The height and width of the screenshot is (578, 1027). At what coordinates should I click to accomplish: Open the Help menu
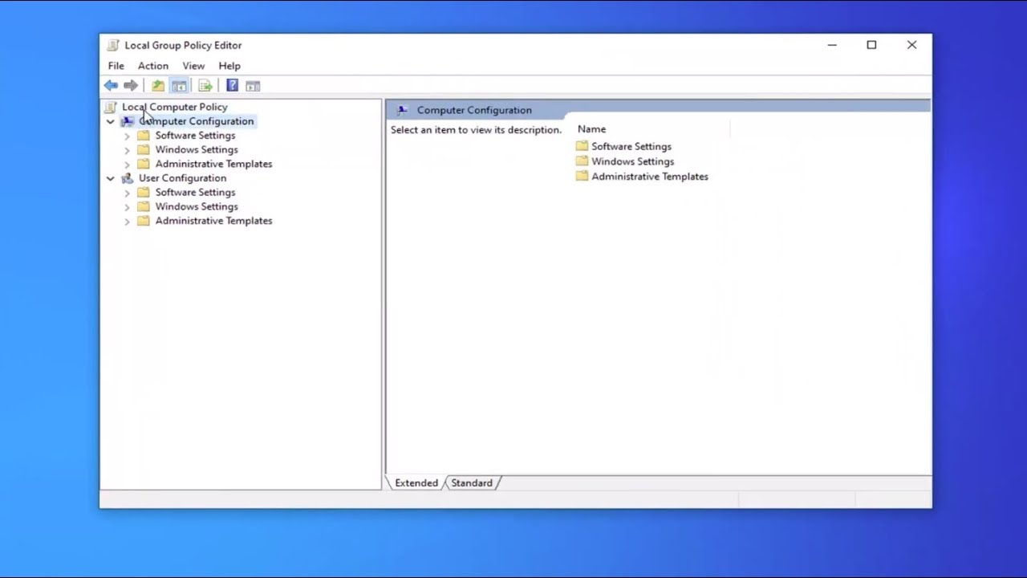point(229,66)
